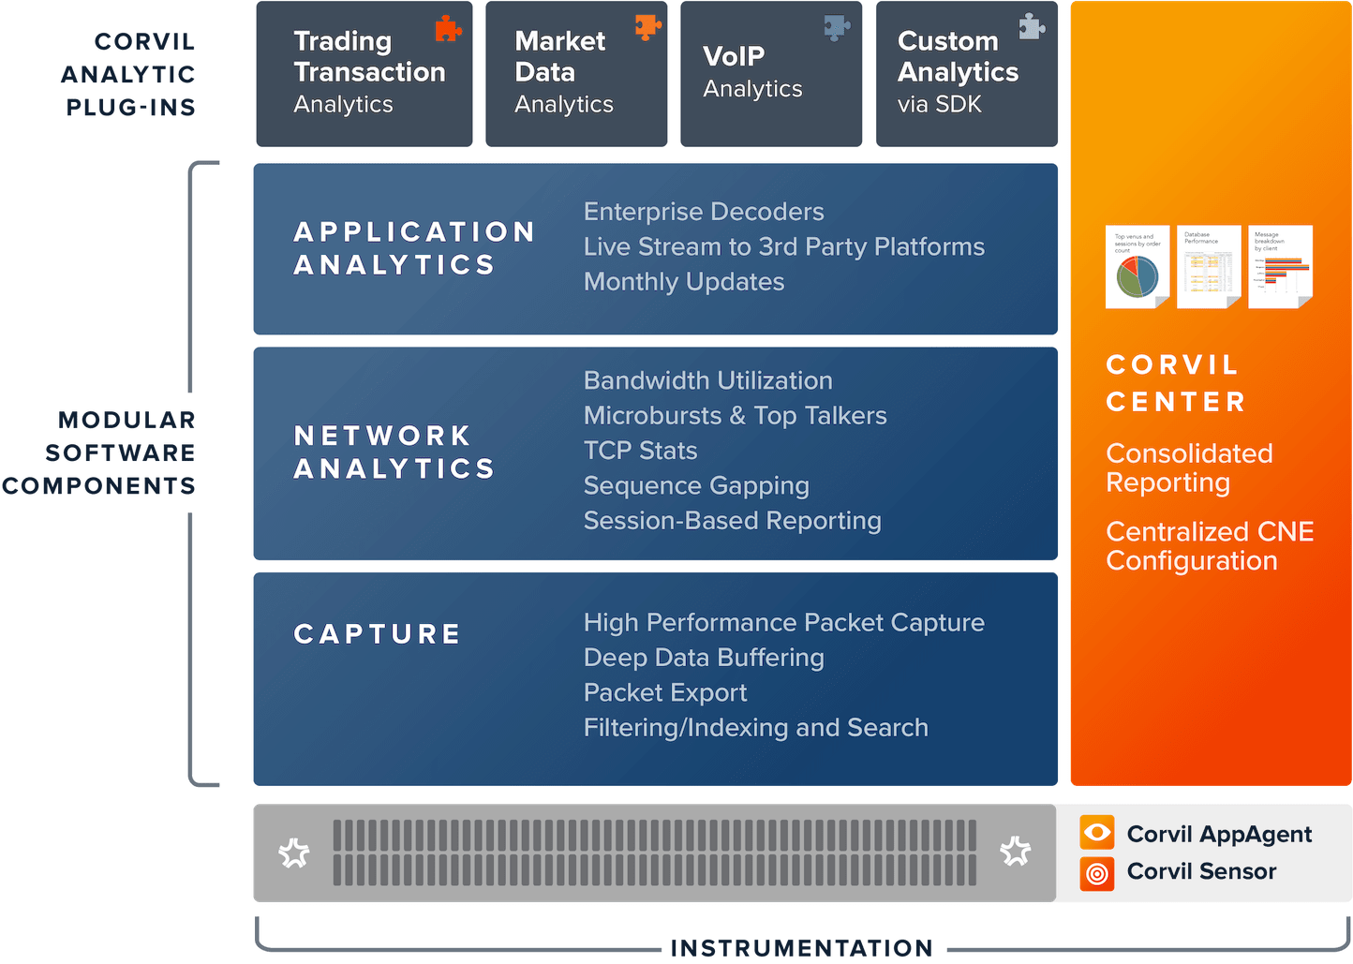Image resolution: width=1353 pixels, height=964 pixels.
Task: Select the Trading Transaction Analytics tile
Action: tap(364, 74)
